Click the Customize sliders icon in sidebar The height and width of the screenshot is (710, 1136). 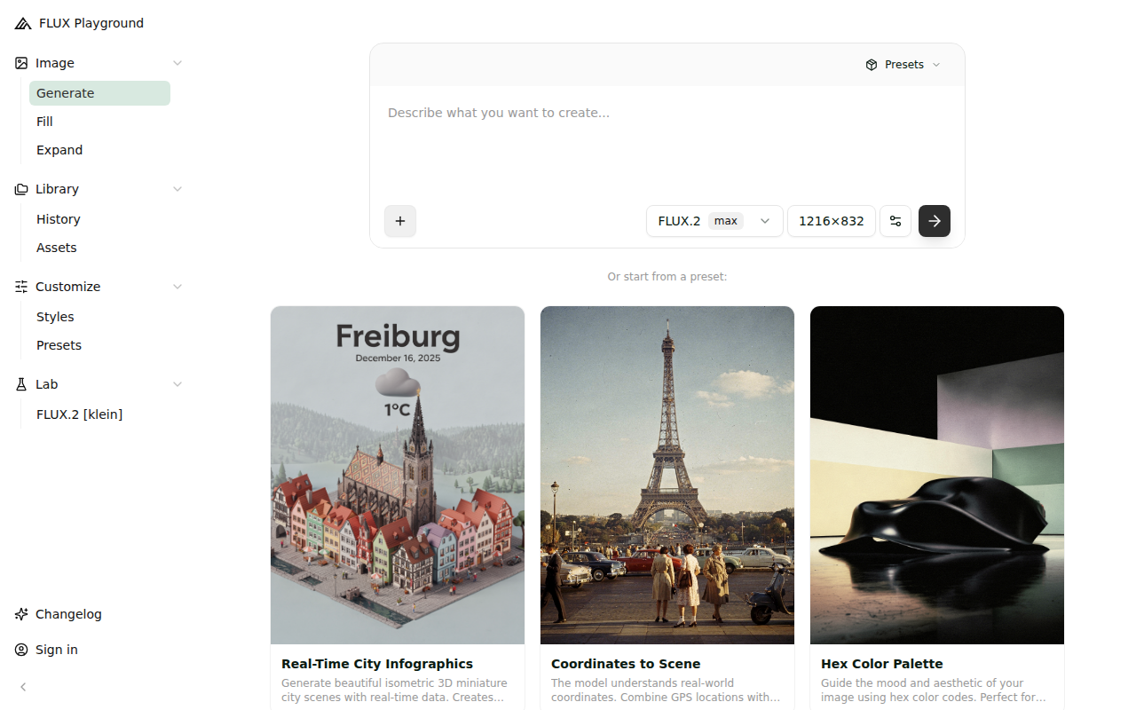pos(21,287)
